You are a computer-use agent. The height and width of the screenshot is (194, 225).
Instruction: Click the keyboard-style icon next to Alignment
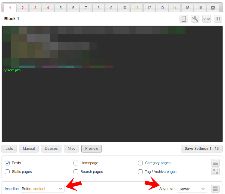point(215,189)
